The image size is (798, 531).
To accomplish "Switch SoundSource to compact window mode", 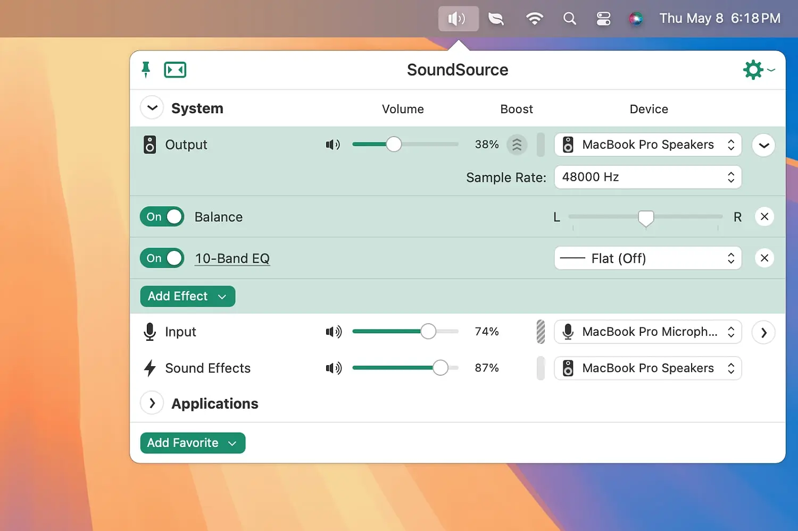I will [175, 70].
